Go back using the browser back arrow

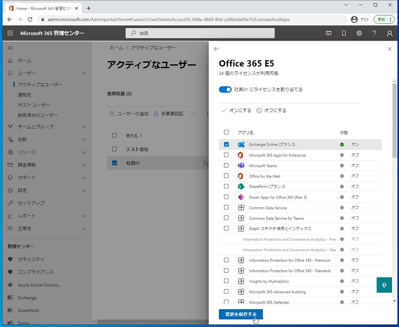9,19
